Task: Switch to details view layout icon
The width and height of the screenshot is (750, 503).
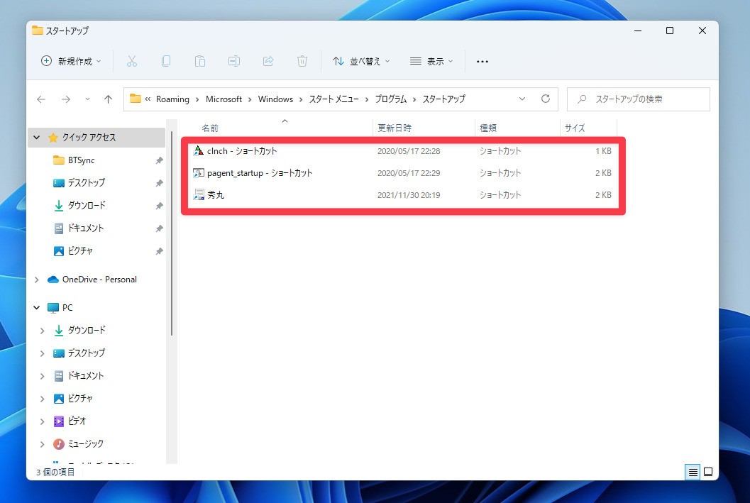Action: [691, 472]
